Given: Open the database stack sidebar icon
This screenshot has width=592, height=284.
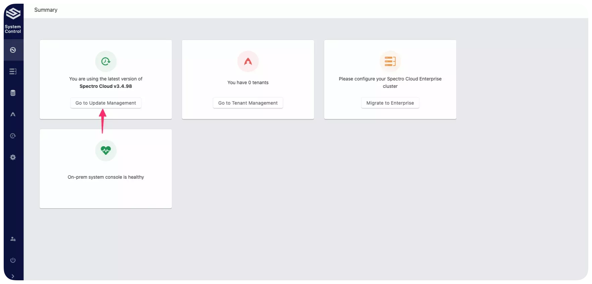Looking at the screenshot, I should [13, 93].
